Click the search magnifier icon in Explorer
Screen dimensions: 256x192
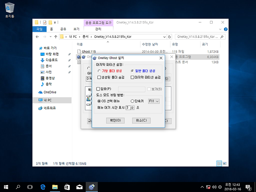pyautogui.click(x=222, y=37)
